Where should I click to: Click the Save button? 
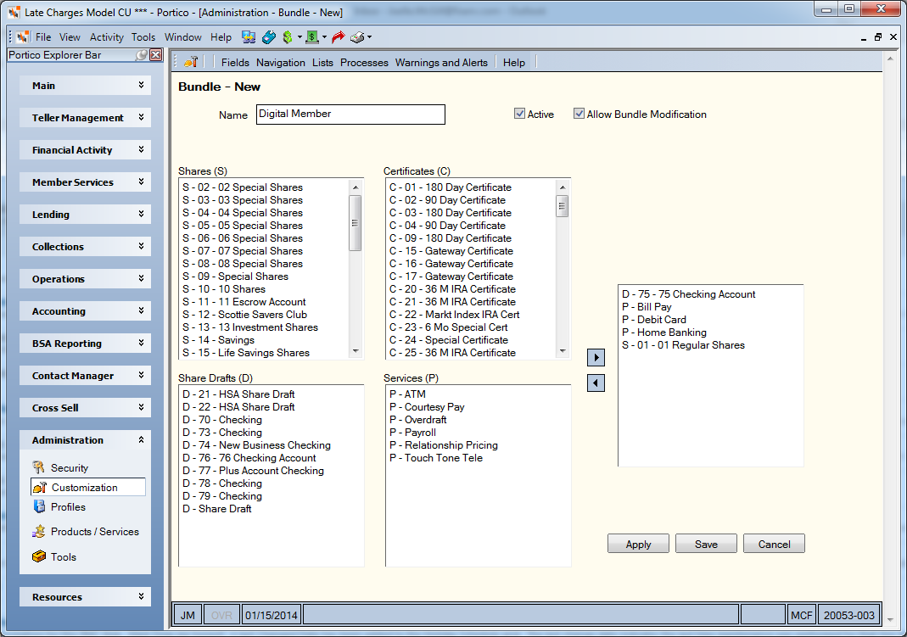(x=706, y=544)
